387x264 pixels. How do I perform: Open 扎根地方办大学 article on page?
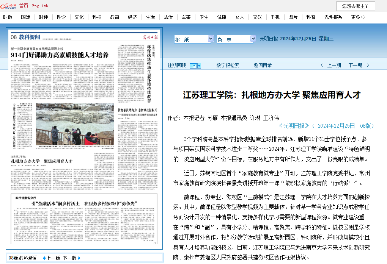(x=42, y=161)
